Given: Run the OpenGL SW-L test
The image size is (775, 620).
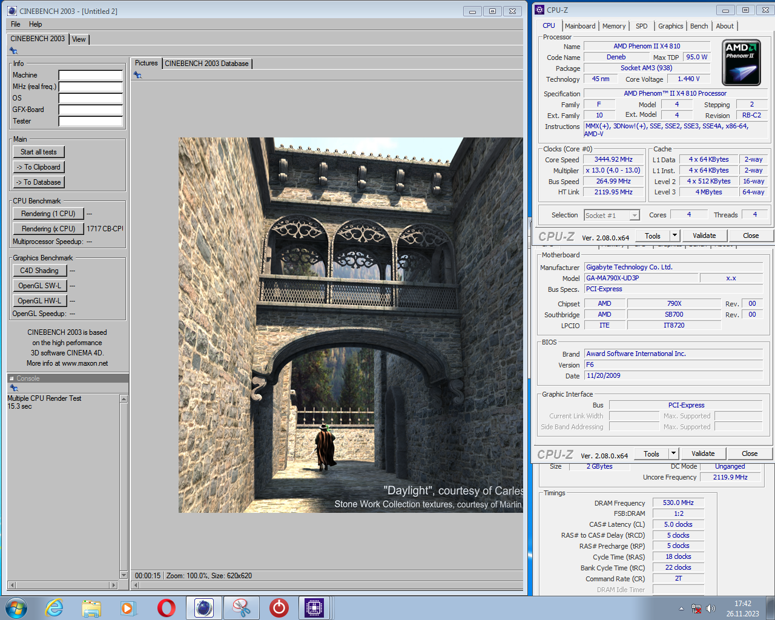Looking at the screenshot, I should 39,286.
